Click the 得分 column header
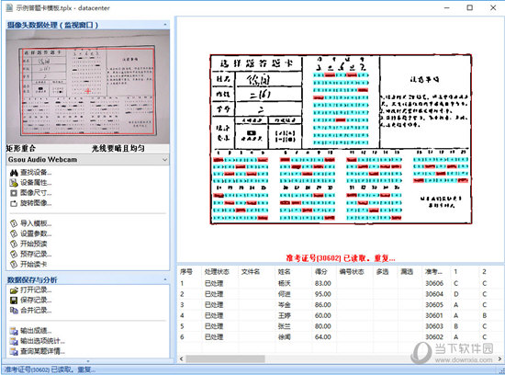The height and width of the screenshot is (375, 505). pyautogui.click(x=320, y=271)
